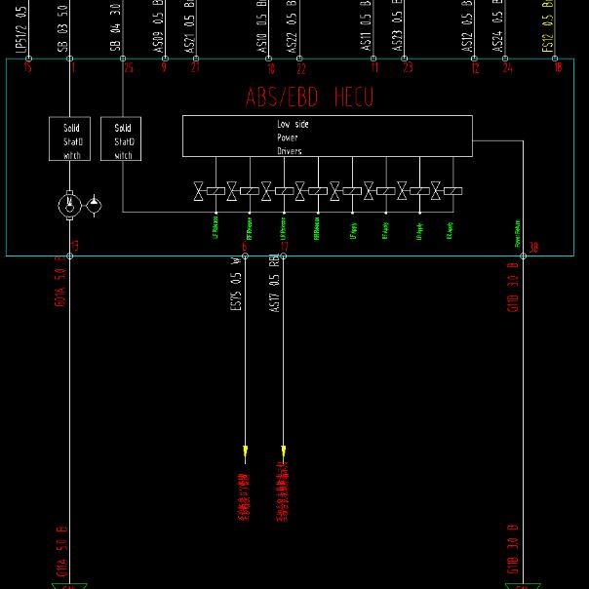Viewport: 589px width, 589px height.
Task: Select the Solid State Switch box on SB 03 line
Action: coord(69,138)
